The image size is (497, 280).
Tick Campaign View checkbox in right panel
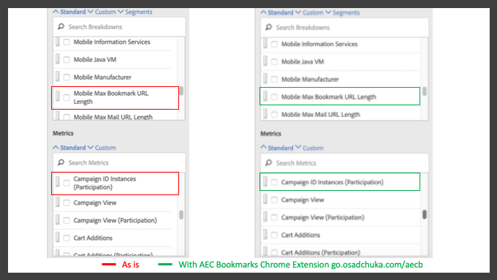[x=274, y=200]
